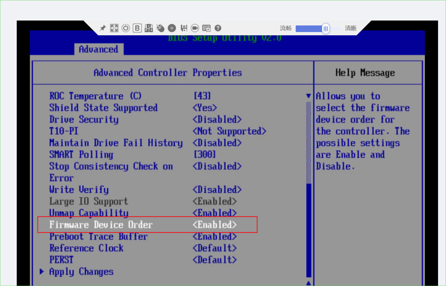Viewport: 446px width, 286px height.
Task: Open T10-PI <Not Supported> value
Action: [230, 131]
